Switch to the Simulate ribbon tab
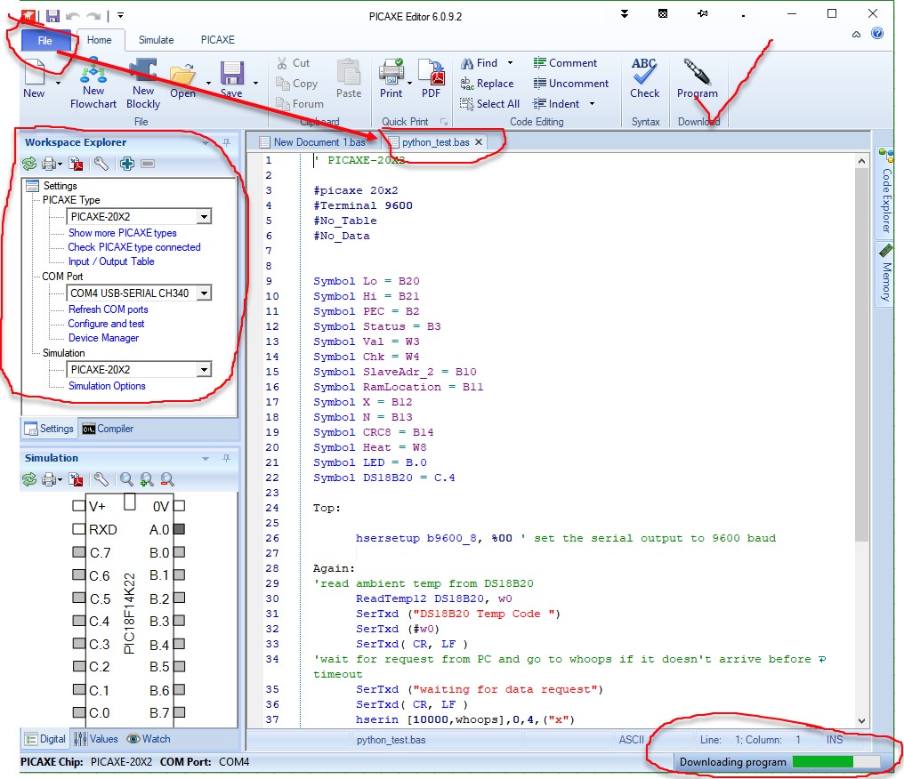Screen dimensions: 904x779 [156, 40]
